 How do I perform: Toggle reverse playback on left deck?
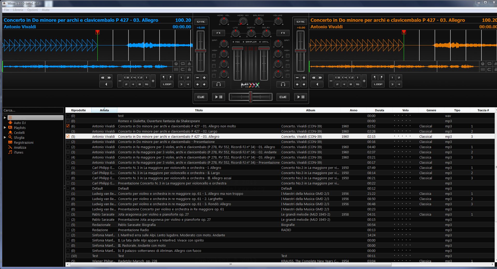coord(106,84)
